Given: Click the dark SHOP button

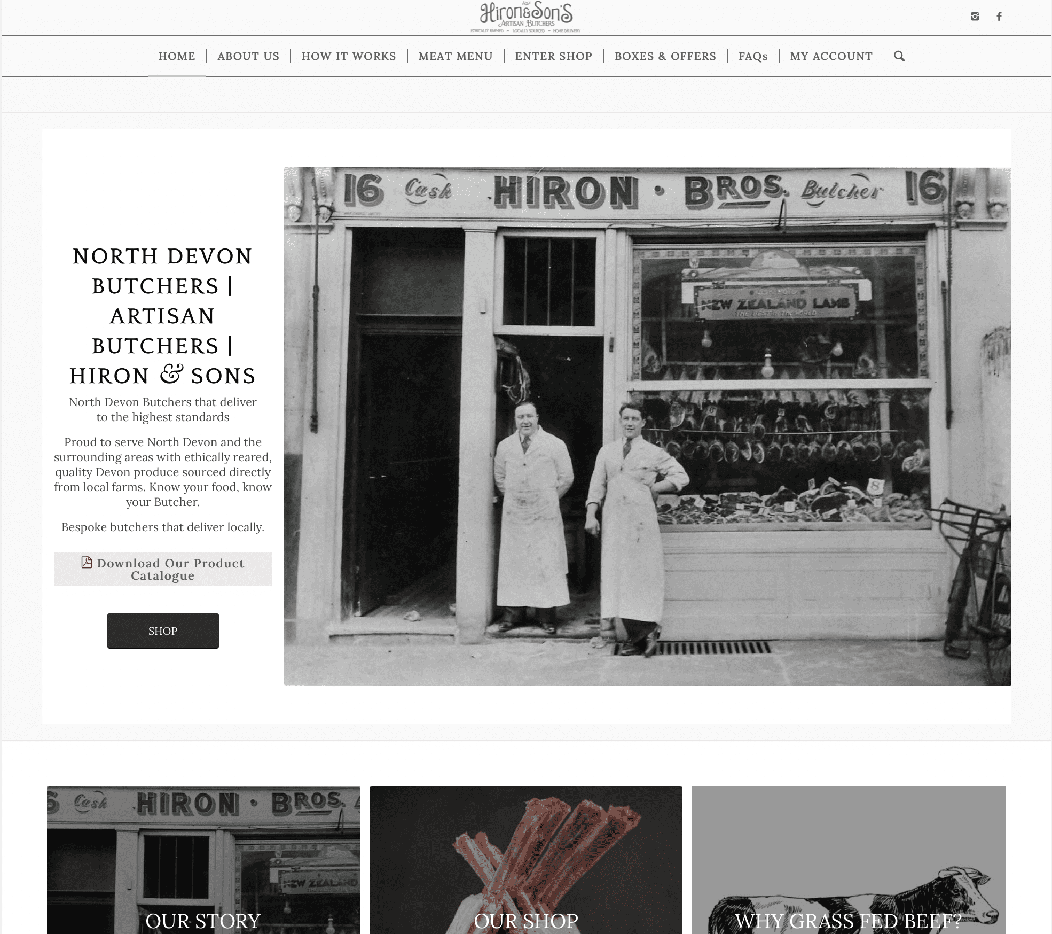Looking at the screenshot, I should pyautogui.click(x=163, y=631).
